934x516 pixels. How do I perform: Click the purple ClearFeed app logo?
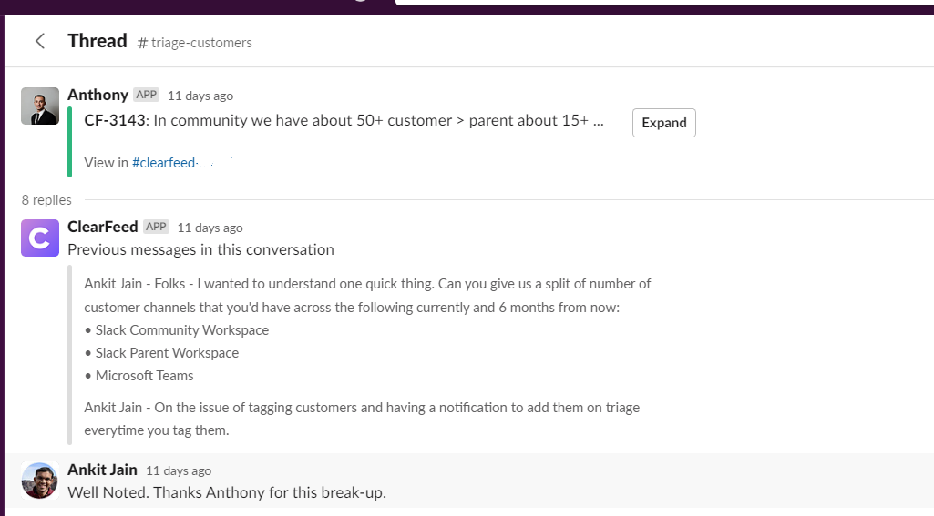point(40,238)
